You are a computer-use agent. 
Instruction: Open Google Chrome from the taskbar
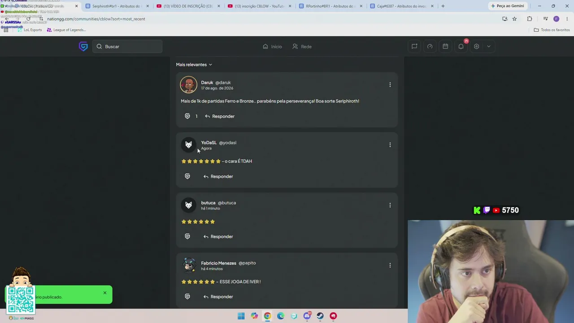point(267,316)
